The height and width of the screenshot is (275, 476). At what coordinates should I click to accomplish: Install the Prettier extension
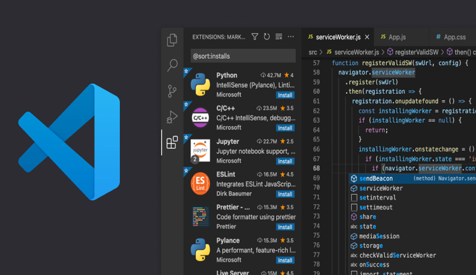[285, 227]
